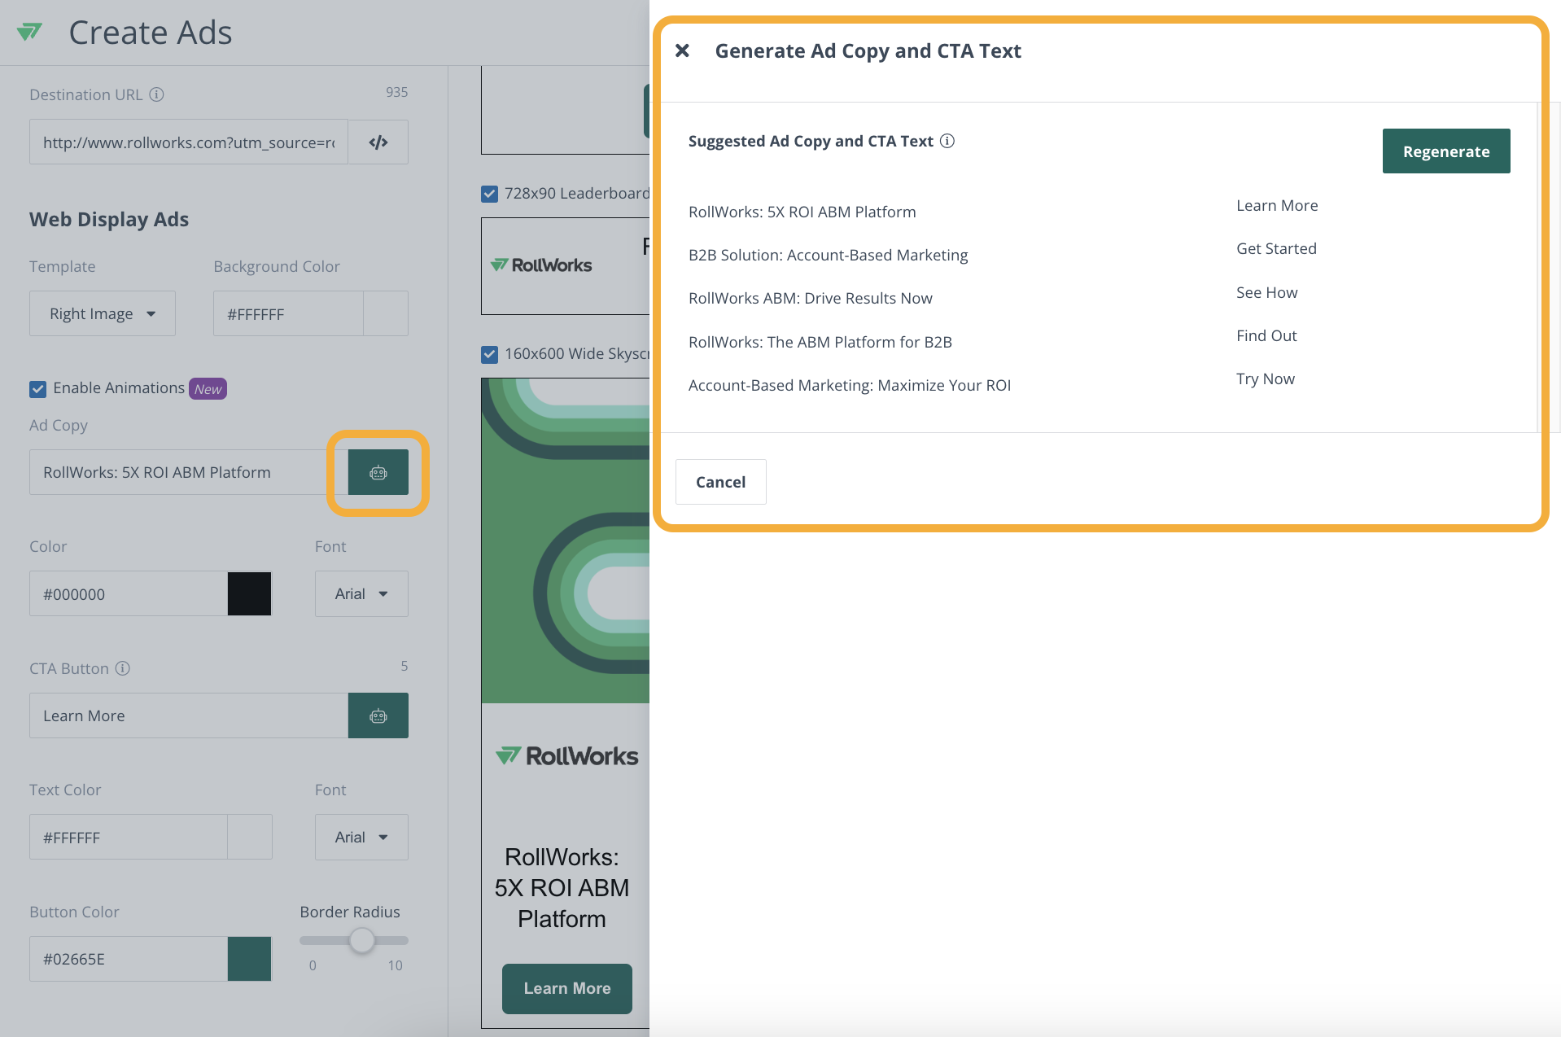1561x1037 pixels.
Task: Click the 160x600 skyscraper ad preview image
Action: point(566,540)
